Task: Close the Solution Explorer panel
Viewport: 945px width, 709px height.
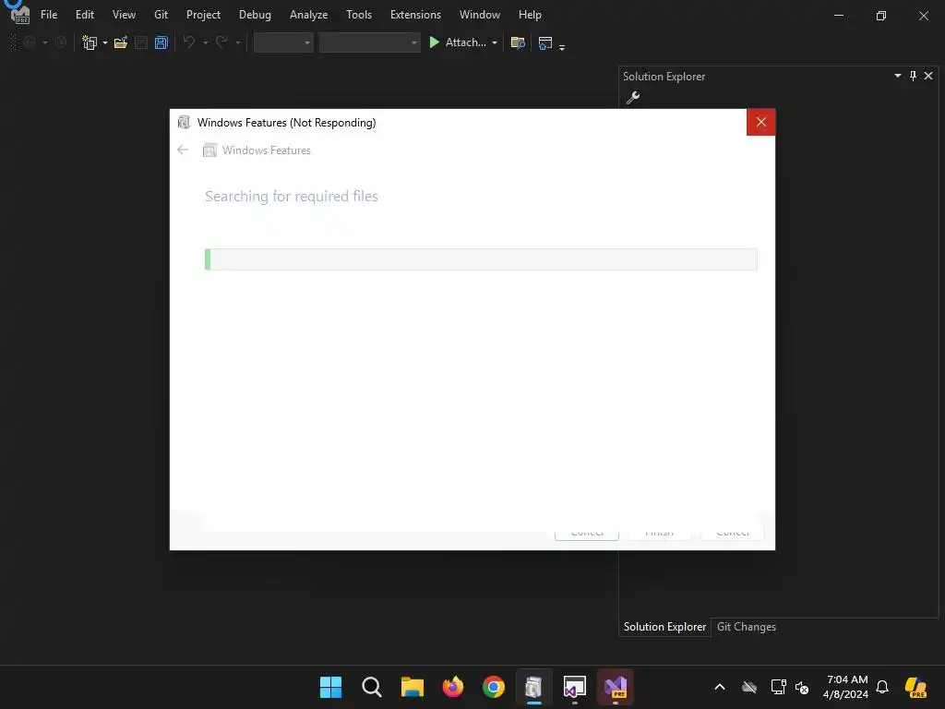Action: point(928,76)
